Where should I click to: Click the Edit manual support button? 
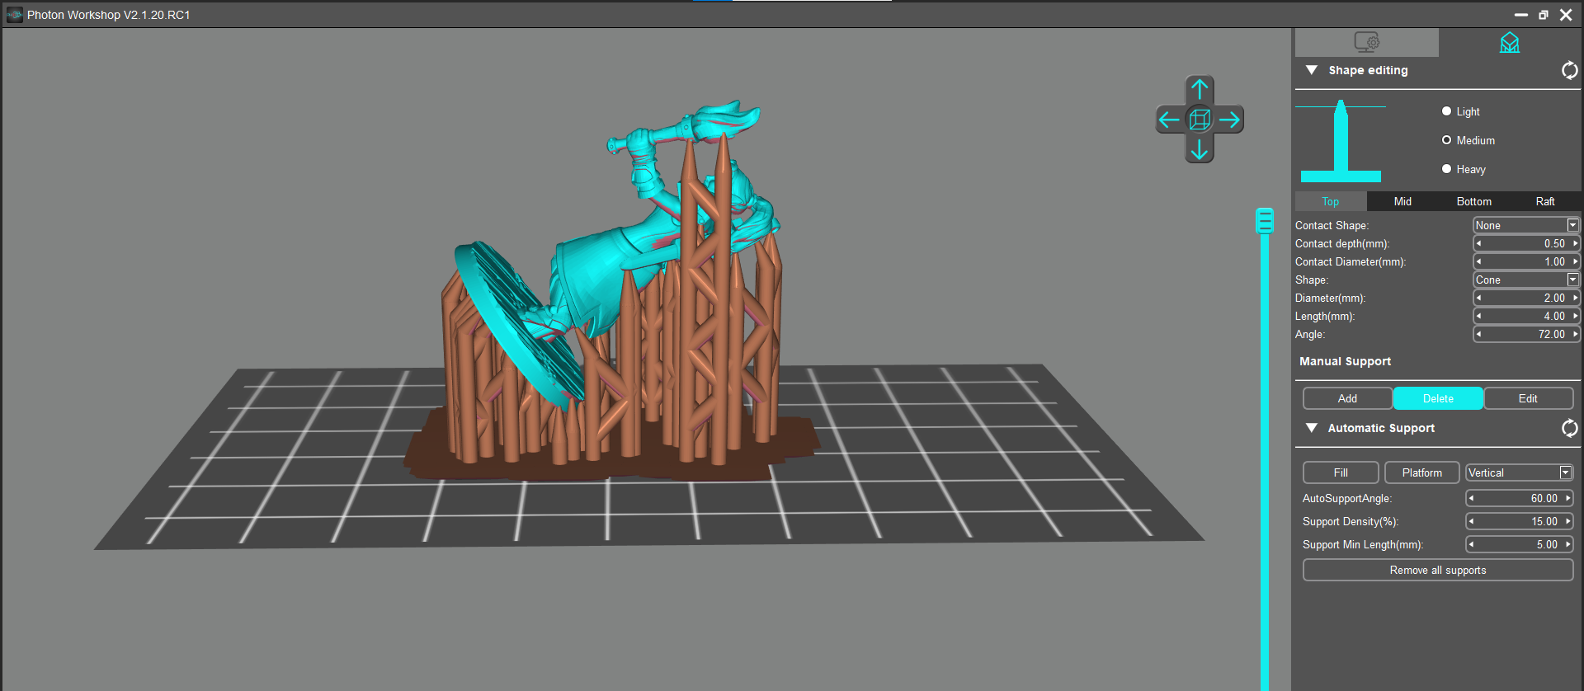point(1528,398)
